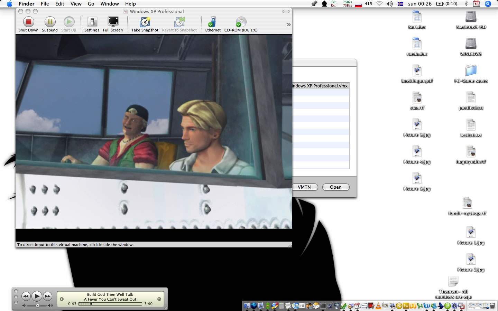Image resolution: width=498 pixels, height=311 pixels.
Task: Open the volume menu bar icon
Action: [390, 4]
